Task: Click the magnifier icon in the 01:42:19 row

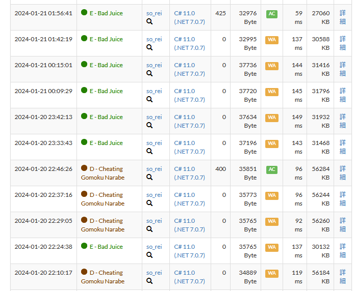Action: 149,47
